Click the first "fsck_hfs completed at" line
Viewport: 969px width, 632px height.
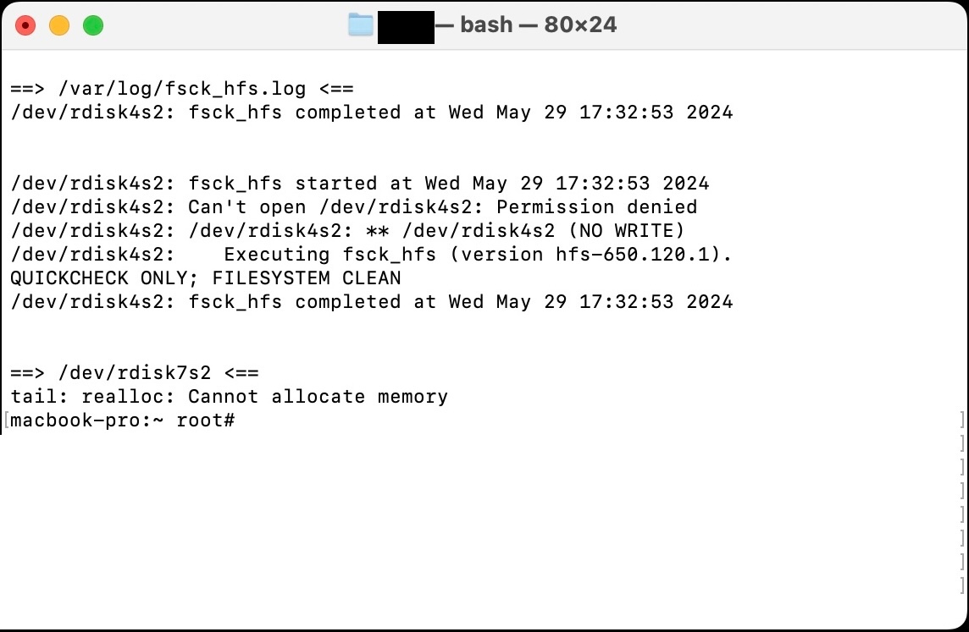(x=372, y=113)
